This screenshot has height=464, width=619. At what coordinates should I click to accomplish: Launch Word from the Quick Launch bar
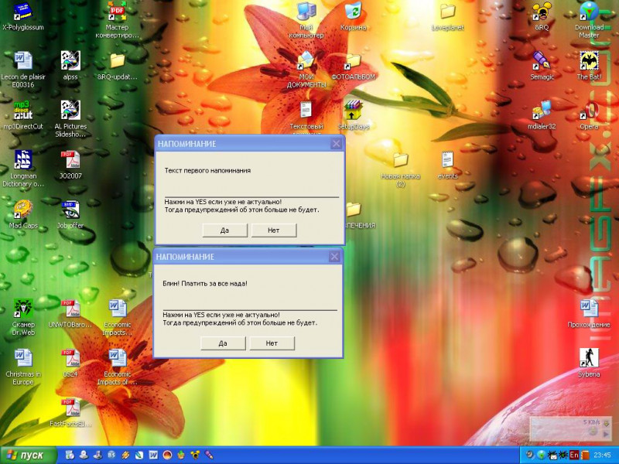tap(153, 455)
